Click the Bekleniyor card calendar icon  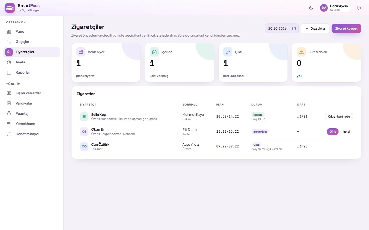coord(81,52)
